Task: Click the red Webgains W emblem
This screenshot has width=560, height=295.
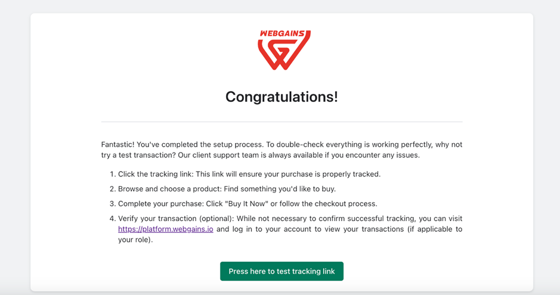Action: pos(284,55)
